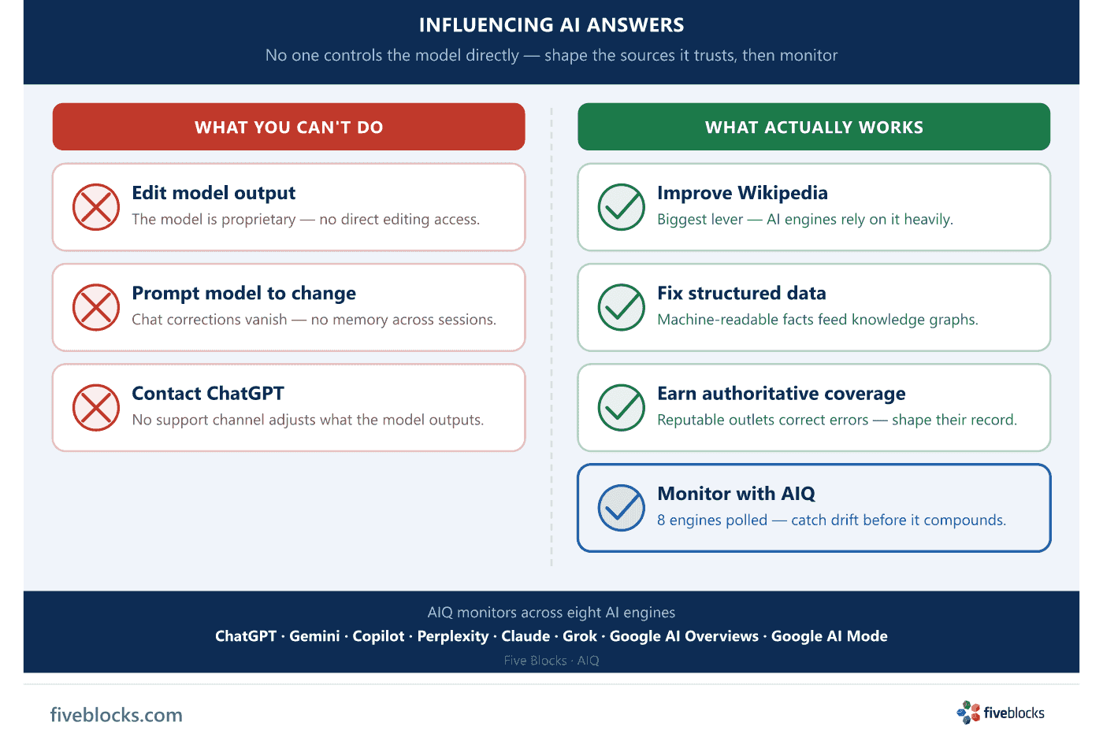Click the Monitor with AIQ heading
Screen dimensions: 1103x752
tap(736, 494)
